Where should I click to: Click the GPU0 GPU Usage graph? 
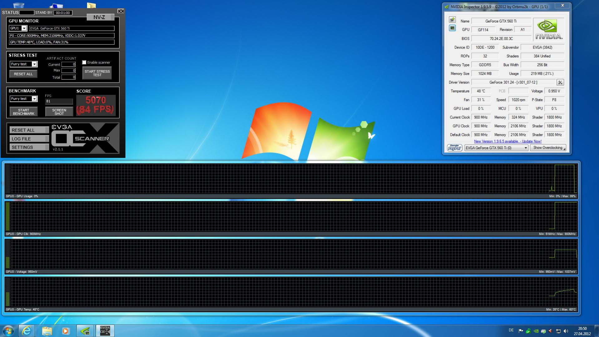292,179
